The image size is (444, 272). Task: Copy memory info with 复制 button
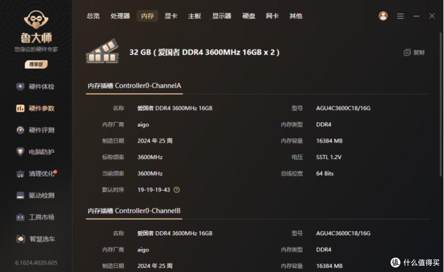click(413, 52)
